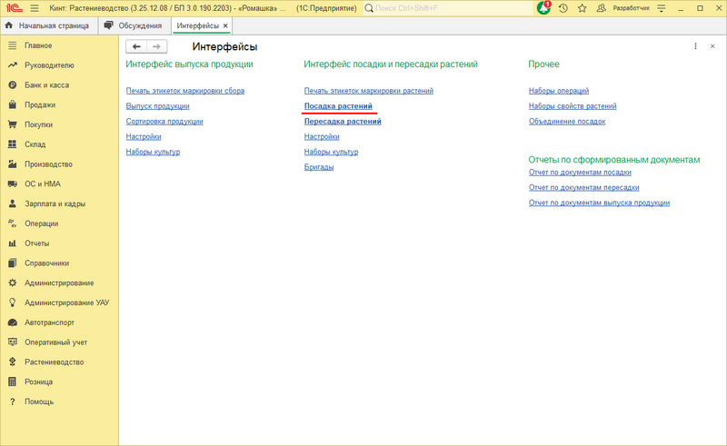Open link Отчет по документам пересадки

click(x=583, y=188)
